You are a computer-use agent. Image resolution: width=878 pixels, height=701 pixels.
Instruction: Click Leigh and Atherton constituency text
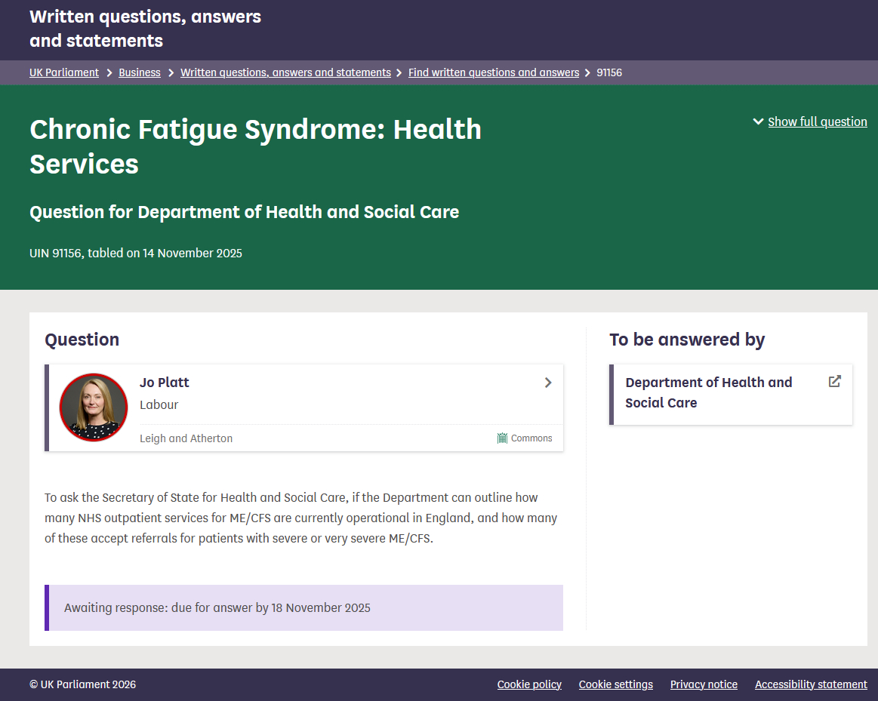click(x=186, y=438)
